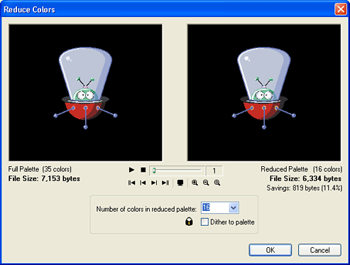Image resolution: width=350 pixels, height=265 pixels.
Task: Toggle the padlock icon
Action: 189,222
